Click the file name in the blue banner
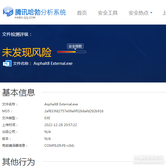The image size is (166, 168). pos(53,63)
